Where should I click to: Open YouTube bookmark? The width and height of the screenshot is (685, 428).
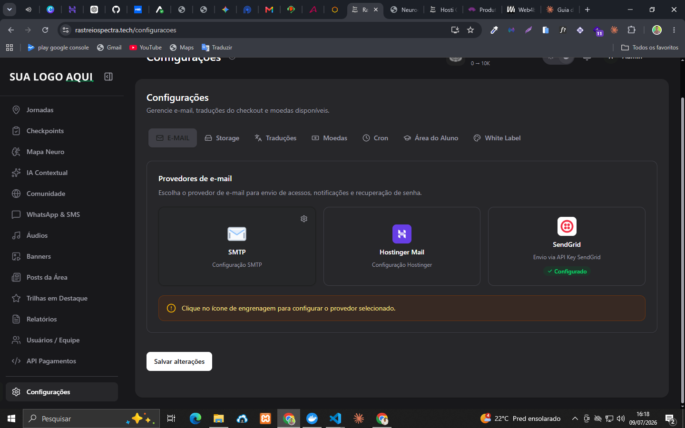146,48
